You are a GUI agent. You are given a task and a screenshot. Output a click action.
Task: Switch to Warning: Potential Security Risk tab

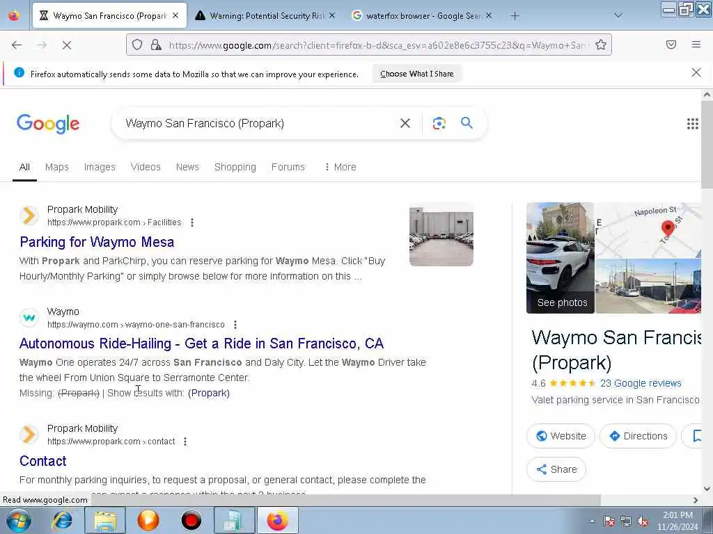265,16
